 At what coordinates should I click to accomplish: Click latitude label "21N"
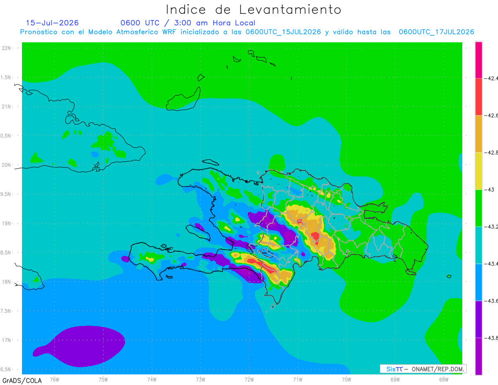tap(7, 107)
